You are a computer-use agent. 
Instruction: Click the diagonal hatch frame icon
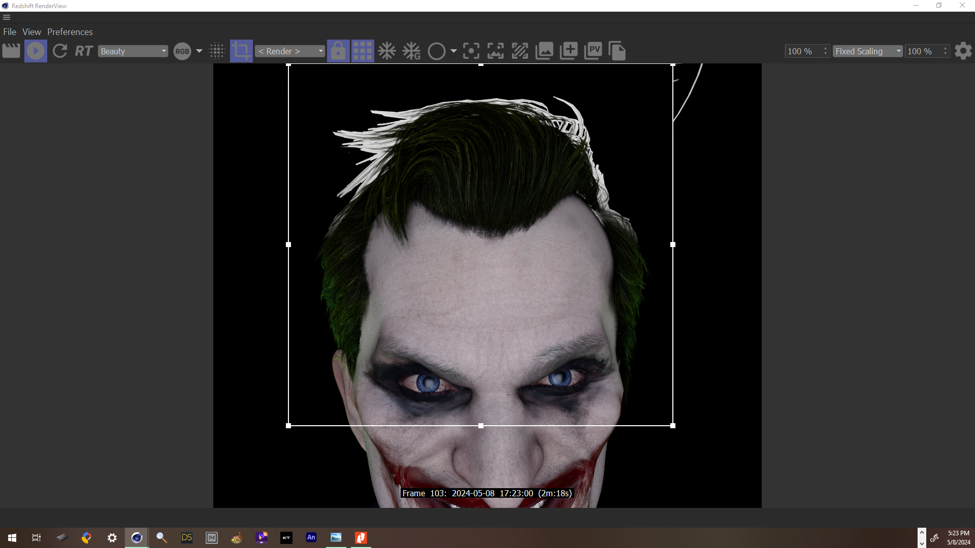pos(520,51)
